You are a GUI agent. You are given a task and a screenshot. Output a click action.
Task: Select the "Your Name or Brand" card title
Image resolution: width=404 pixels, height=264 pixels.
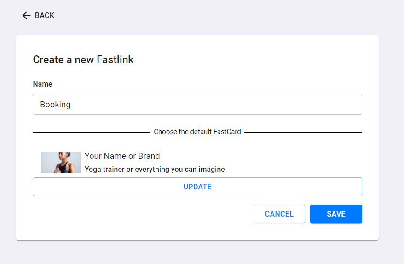(x=122, y=156)
